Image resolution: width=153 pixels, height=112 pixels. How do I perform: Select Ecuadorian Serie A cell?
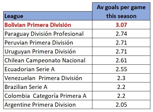point(48,69)
